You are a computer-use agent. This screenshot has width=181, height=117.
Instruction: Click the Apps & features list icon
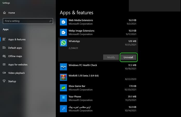[x=4, y=39]
